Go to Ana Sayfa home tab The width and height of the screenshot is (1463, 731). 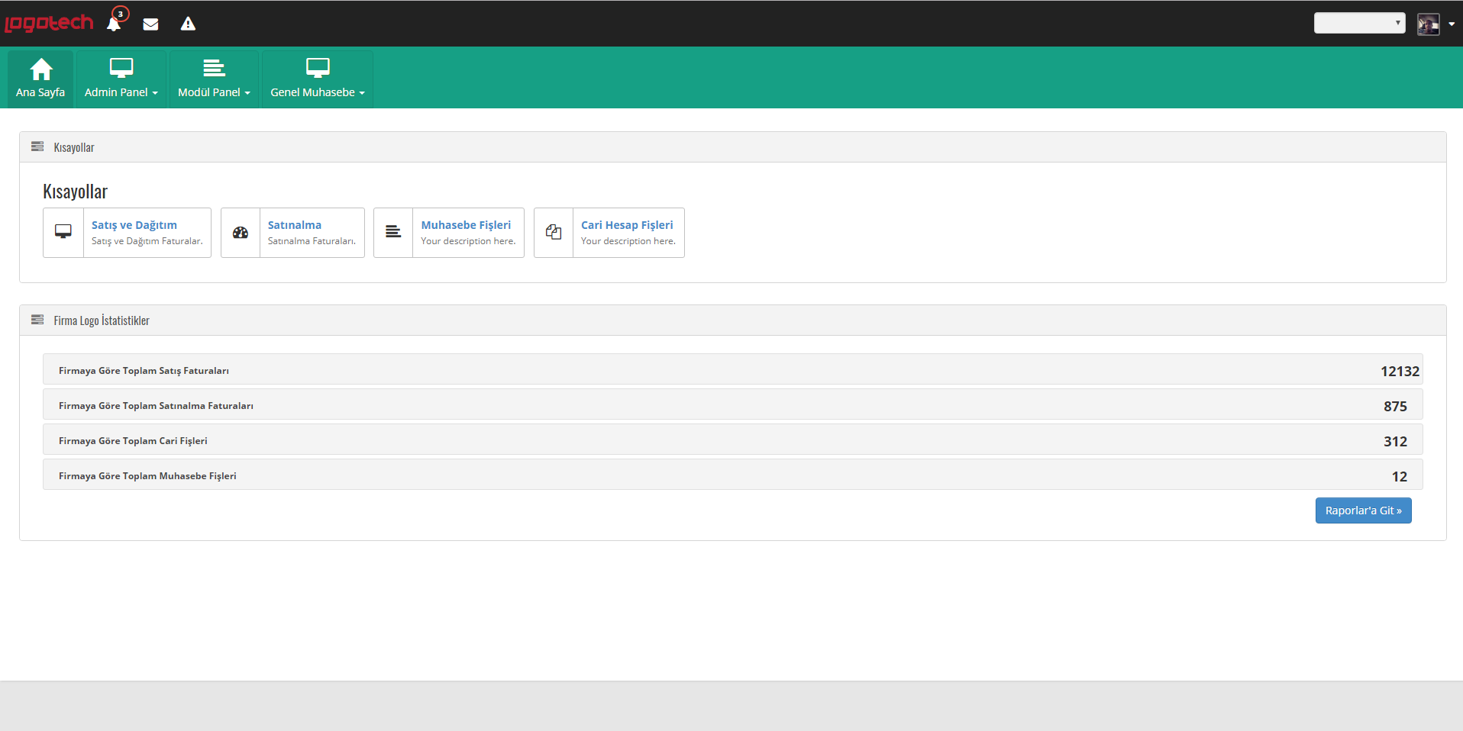40,79
